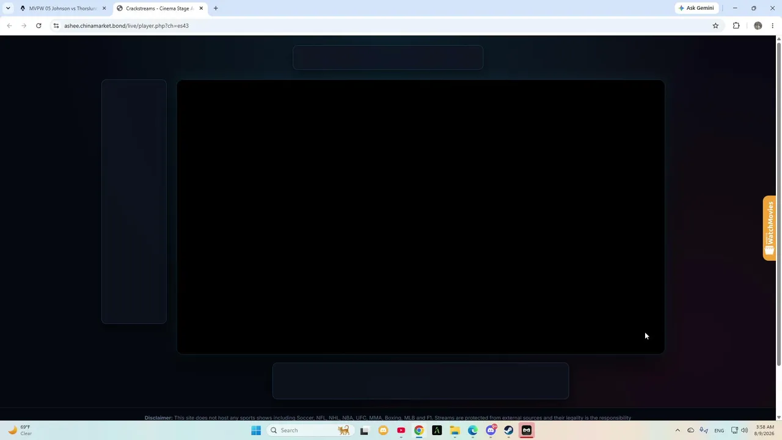782x440 pixels.
Task: Minimize the Chrome window
Action: (735, 8)
